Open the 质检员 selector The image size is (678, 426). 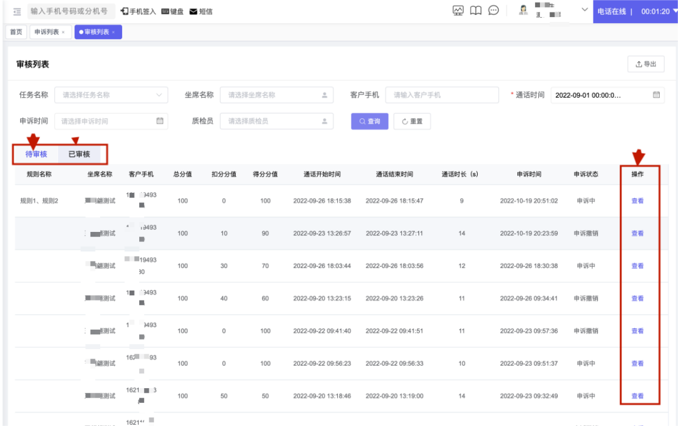tap(276, 121)
